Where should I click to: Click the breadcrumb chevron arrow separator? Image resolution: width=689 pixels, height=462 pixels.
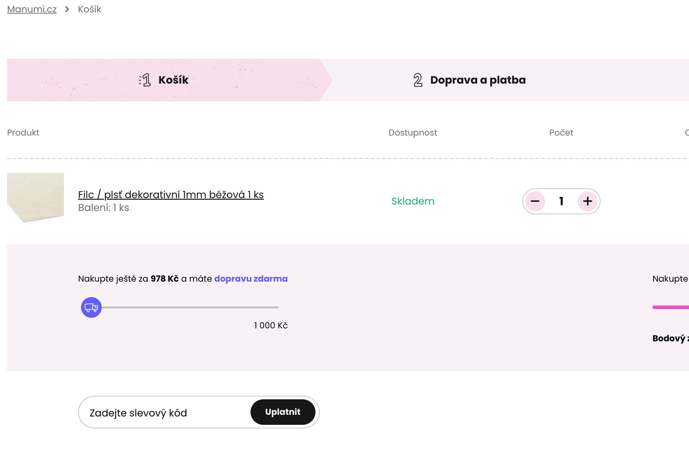click(x=67, y=9)
